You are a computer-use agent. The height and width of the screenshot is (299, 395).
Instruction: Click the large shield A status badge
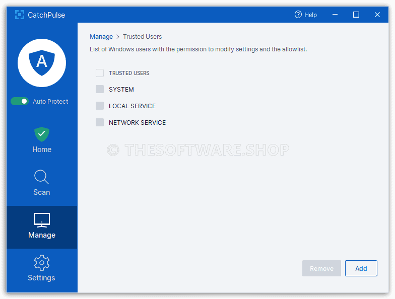pos(42,63)
